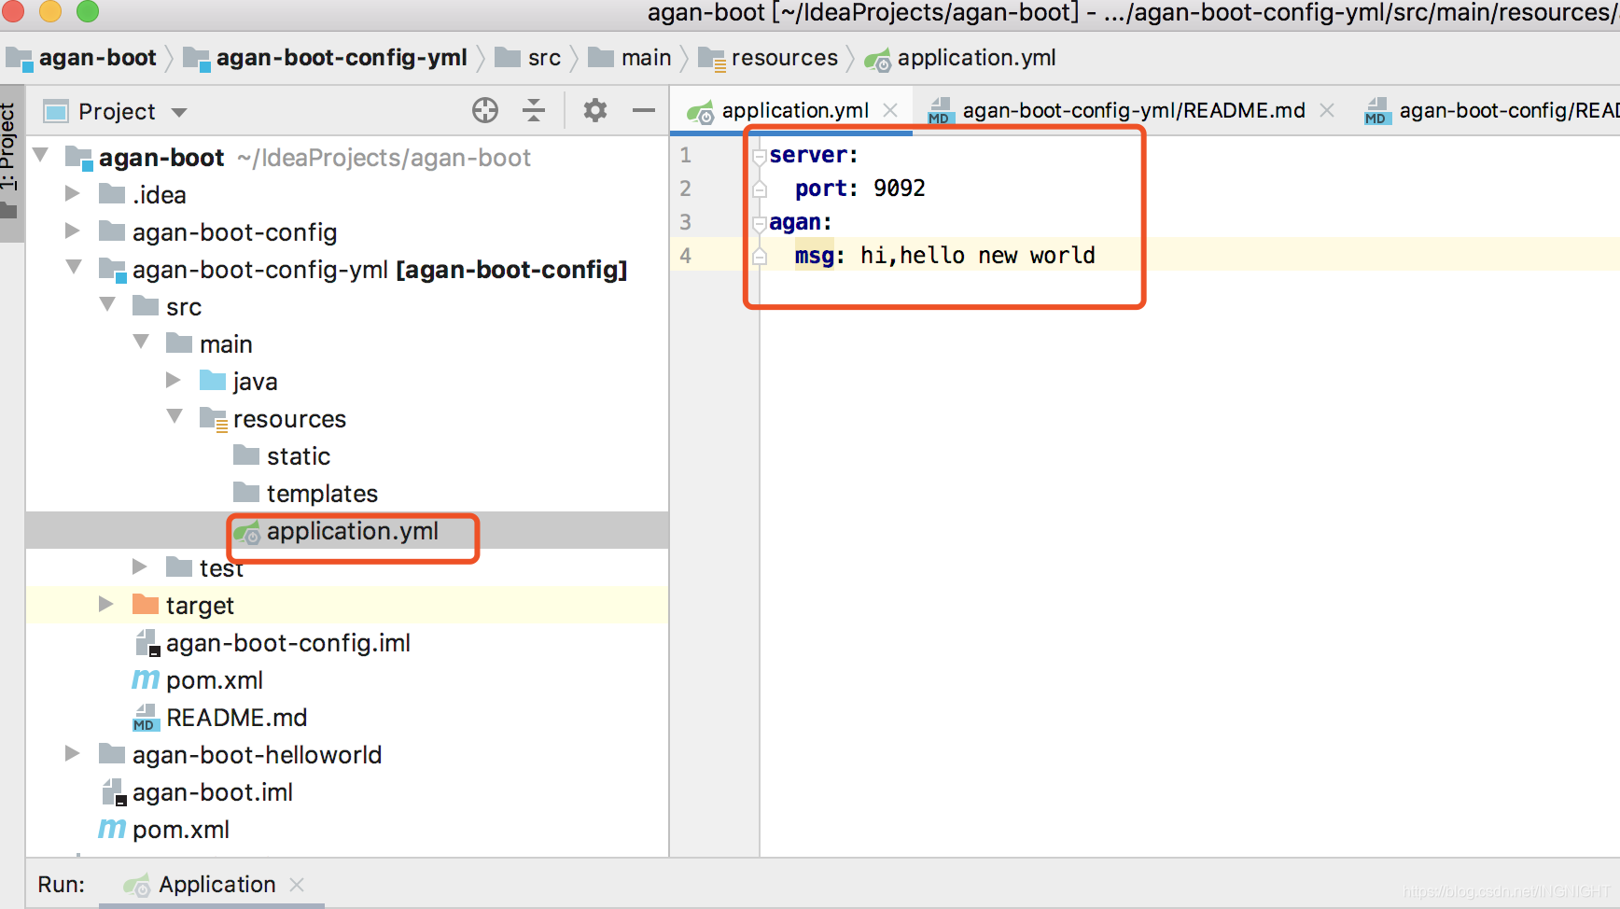This screenshot has height=909, width=1620.
Task: Click fold end marker on msg line
Action: tap(760, 257)
